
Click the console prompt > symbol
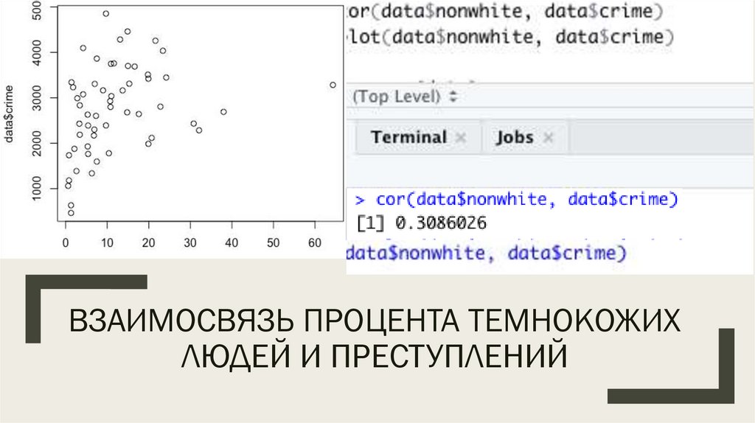pos(360,200)
